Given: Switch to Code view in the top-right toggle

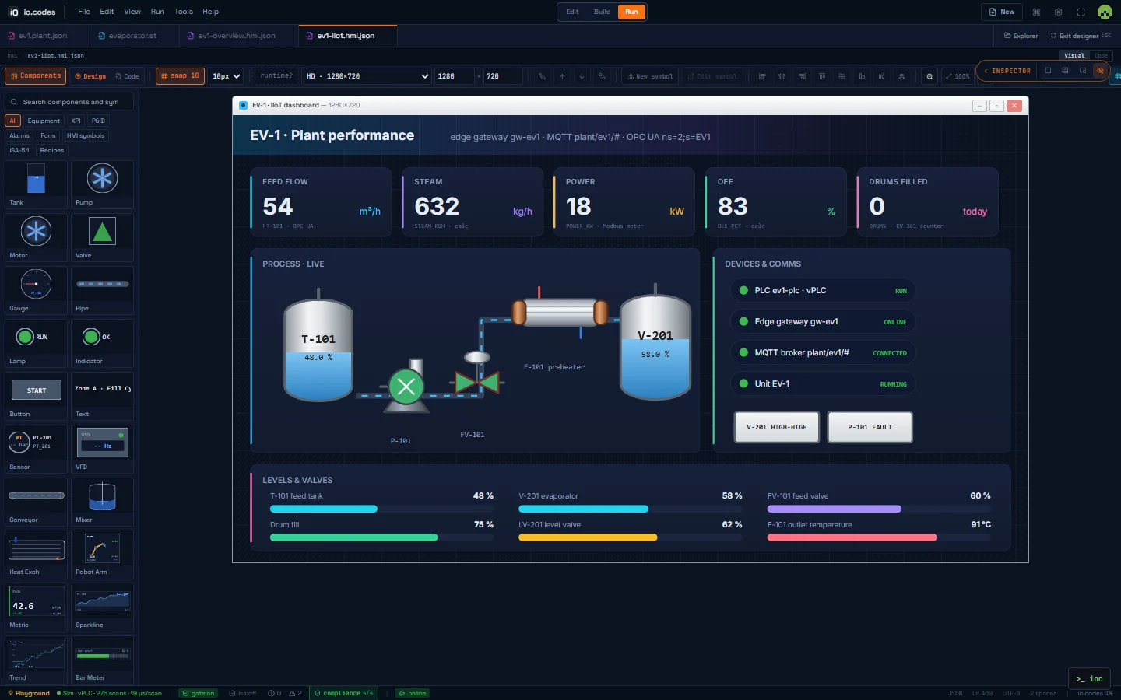Looking at the screenshot, I should (1101, 55).
